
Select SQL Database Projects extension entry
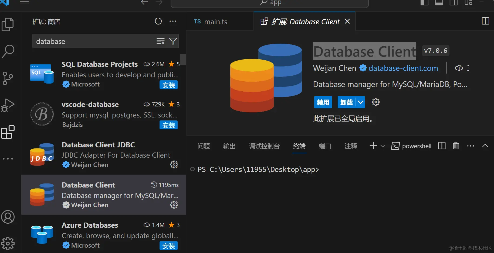(x=103, y=74)
